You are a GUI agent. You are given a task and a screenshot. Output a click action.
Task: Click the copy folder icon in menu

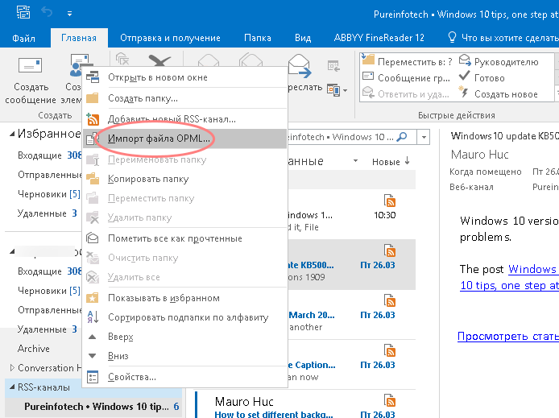[x=93, y=179]
